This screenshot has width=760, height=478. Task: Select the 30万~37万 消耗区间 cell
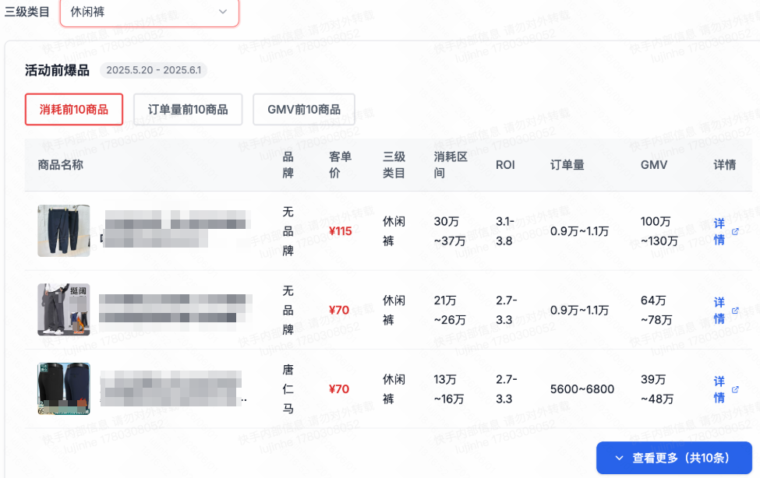coord(449,231)
